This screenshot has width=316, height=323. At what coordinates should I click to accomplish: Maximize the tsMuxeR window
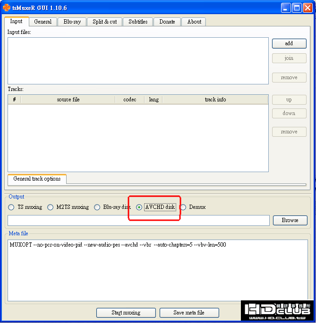[x=297, y=8]
